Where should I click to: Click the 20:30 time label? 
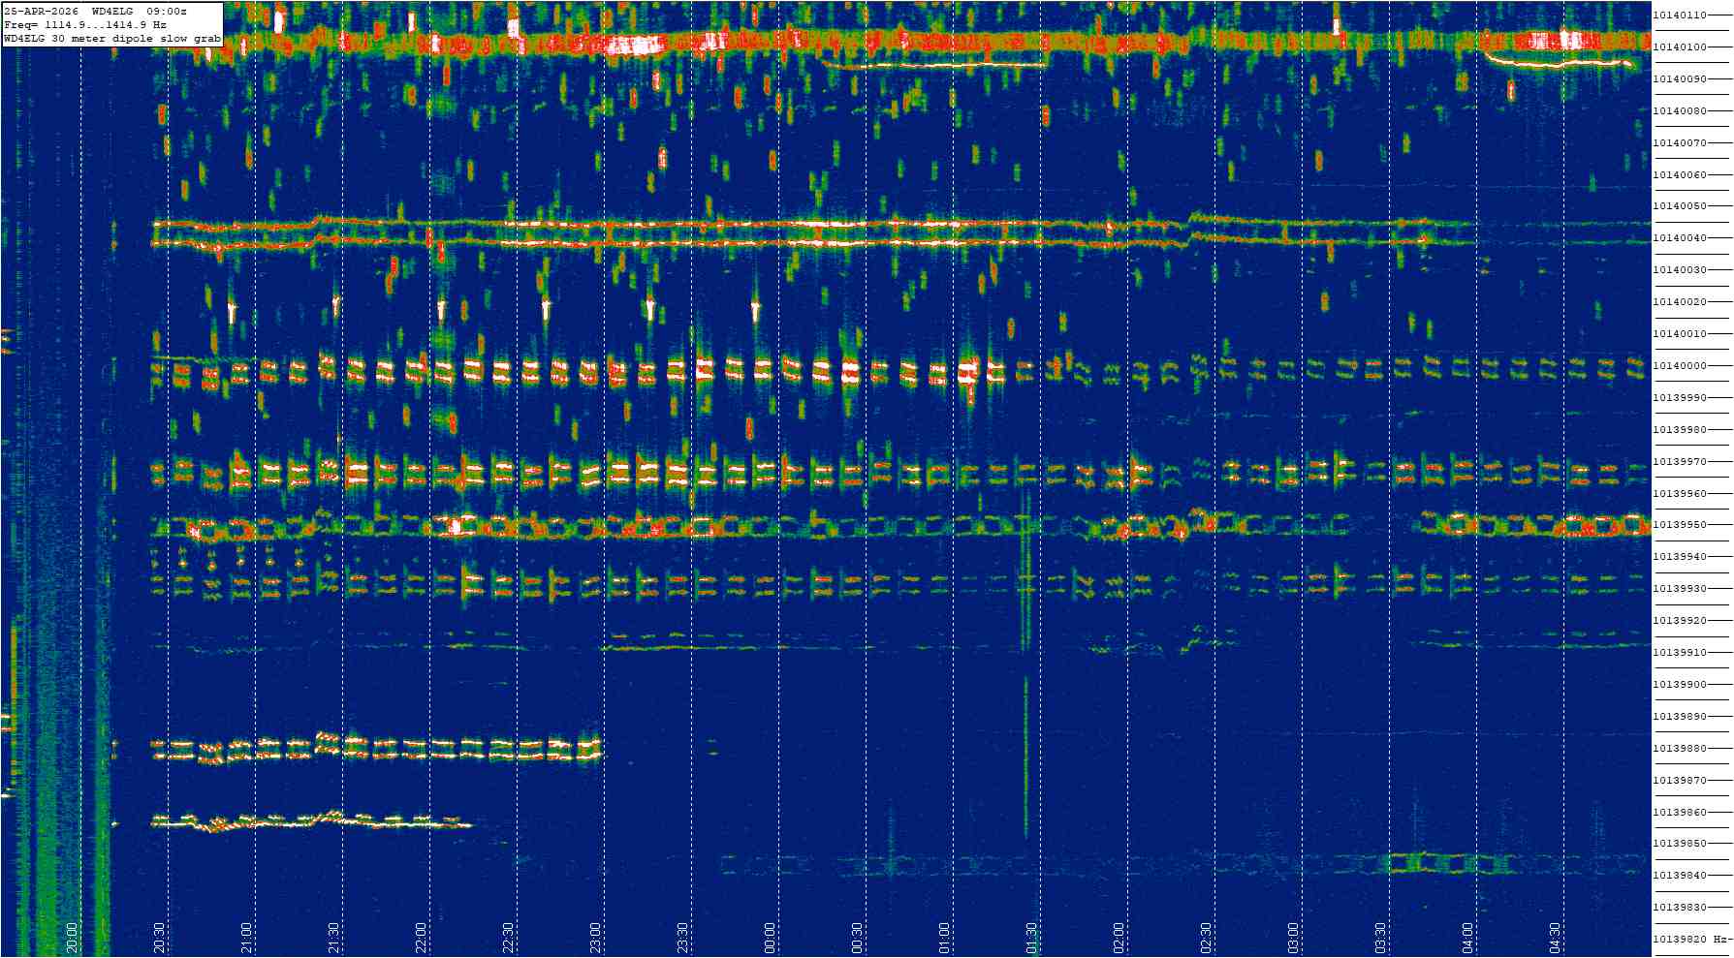tap(159, 937)
